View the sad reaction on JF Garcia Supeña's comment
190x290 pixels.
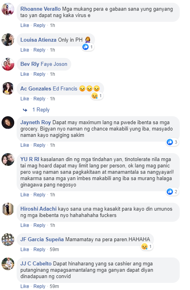click(x=147, y=246)
